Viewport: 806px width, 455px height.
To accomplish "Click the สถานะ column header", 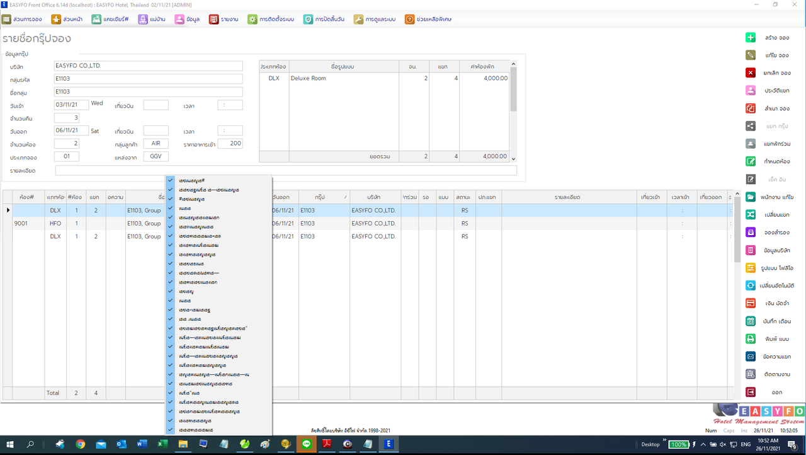I will (465, 197).
